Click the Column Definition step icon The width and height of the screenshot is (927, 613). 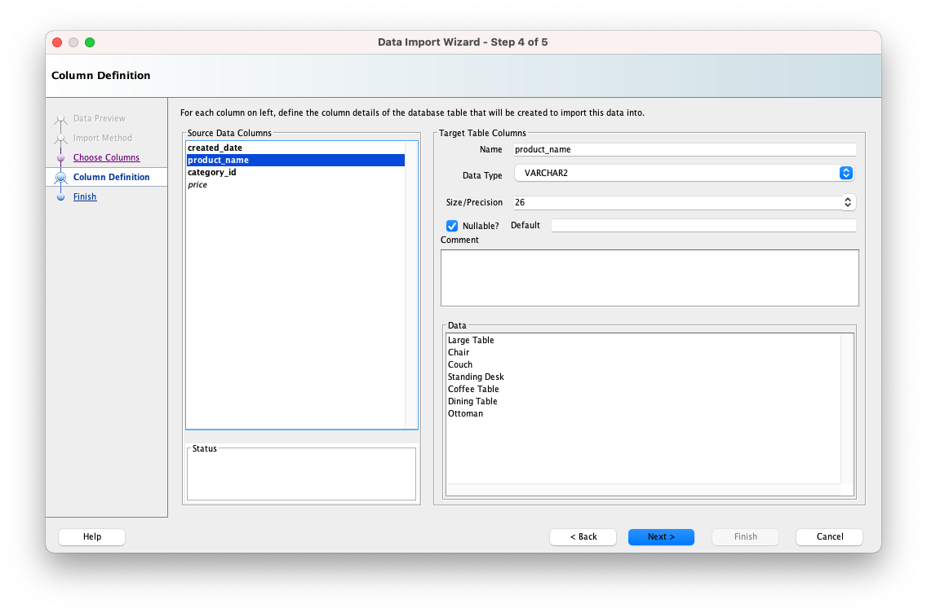coord(60,177)
